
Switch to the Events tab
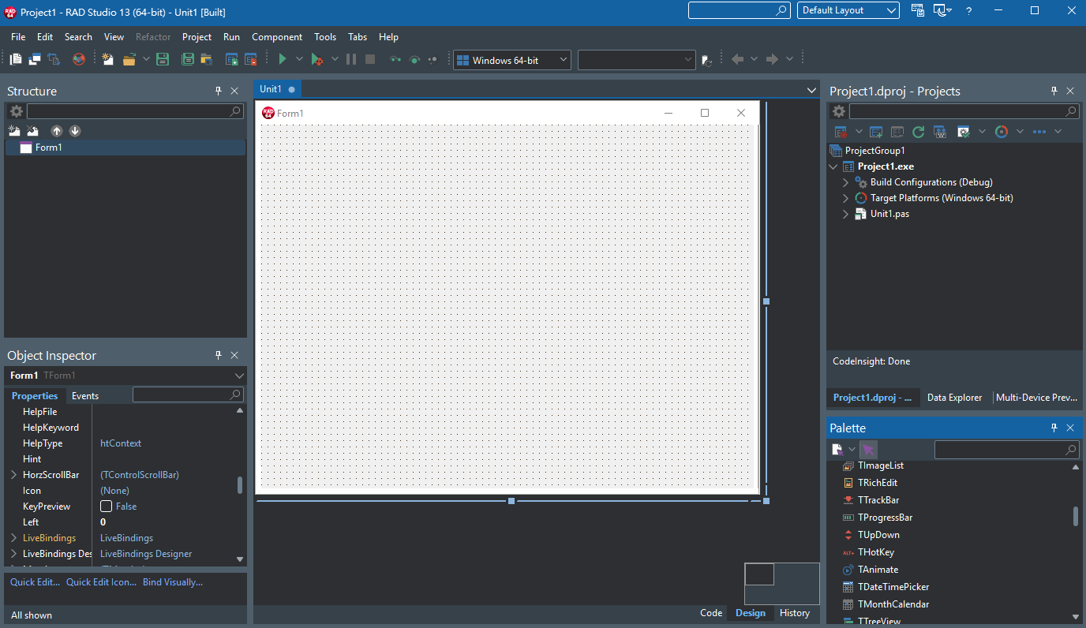click(85, 396)
